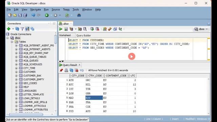The image size is (217, 122).
Task: Open the dbos connection selector dropdown
Action: pyautogui.click(x=201, y=29)
